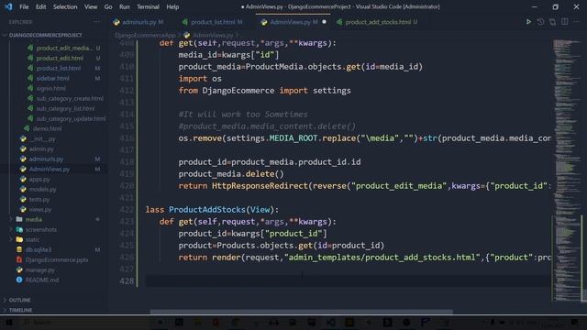Open admin.py in explorer
Viewport: 587px width, 330px height.
click(41, 148)
